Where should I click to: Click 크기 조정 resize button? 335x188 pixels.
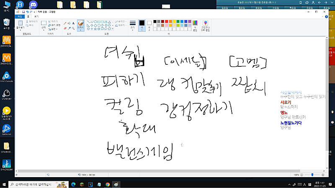pyautogui.click(x=54, y=25)
